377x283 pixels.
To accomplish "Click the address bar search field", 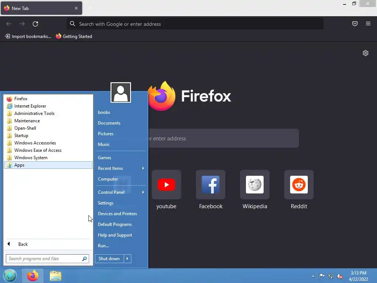I will click(195, 24).
